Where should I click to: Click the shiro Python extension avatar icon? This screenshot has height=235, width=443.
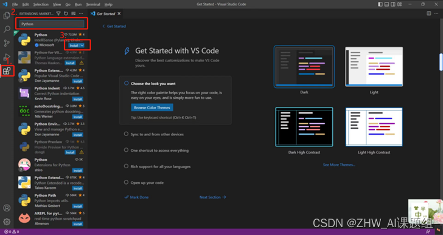click(24, 165)
